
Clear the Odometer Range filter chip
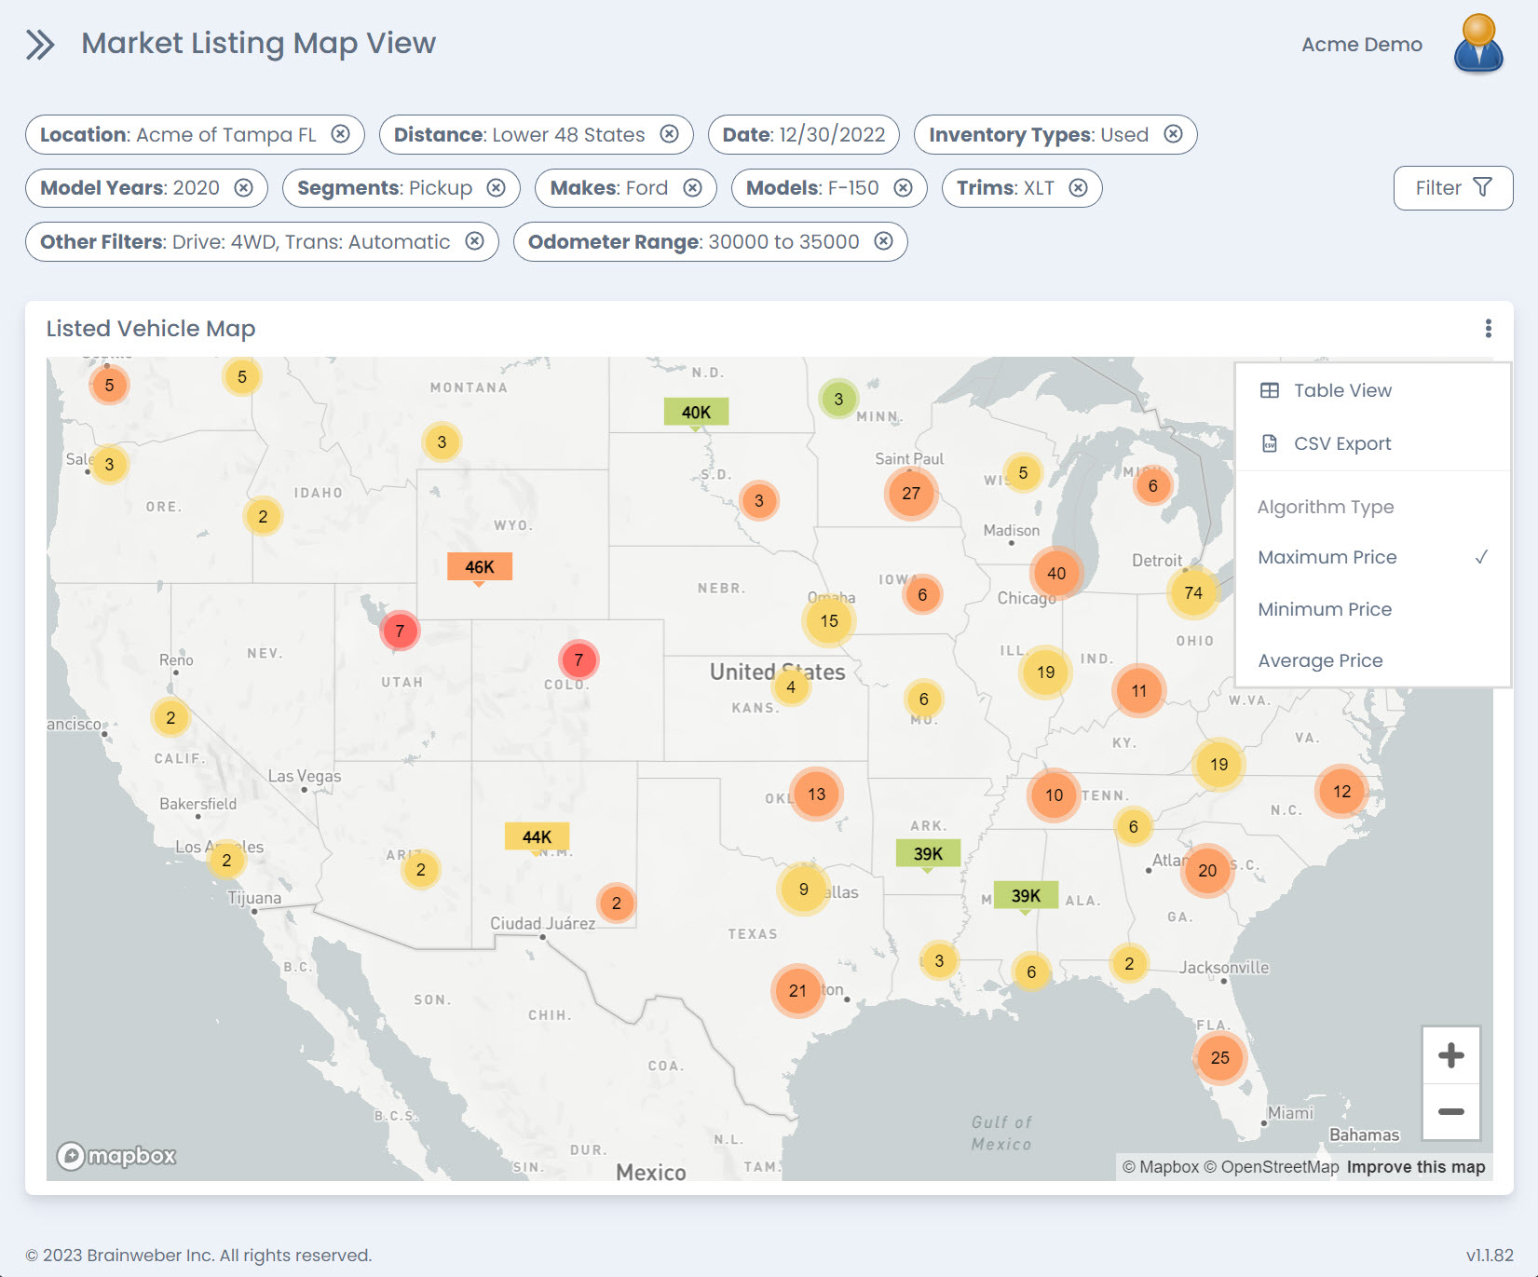883,242
